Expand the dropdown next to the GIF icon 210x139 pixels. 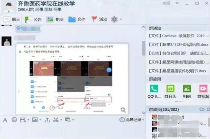[28, 120]
